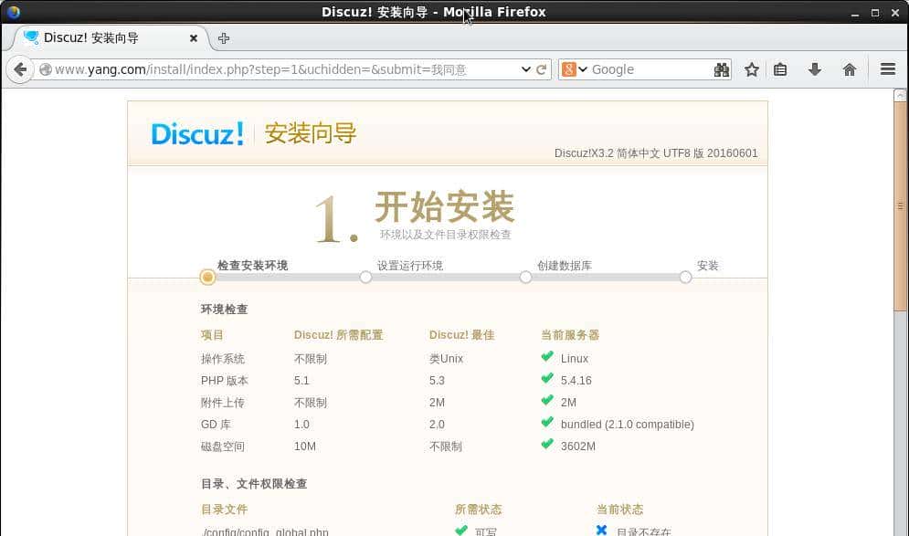Click the scrollbar up arrow
The width and height of the screenshot is (909, 536).
900,95
